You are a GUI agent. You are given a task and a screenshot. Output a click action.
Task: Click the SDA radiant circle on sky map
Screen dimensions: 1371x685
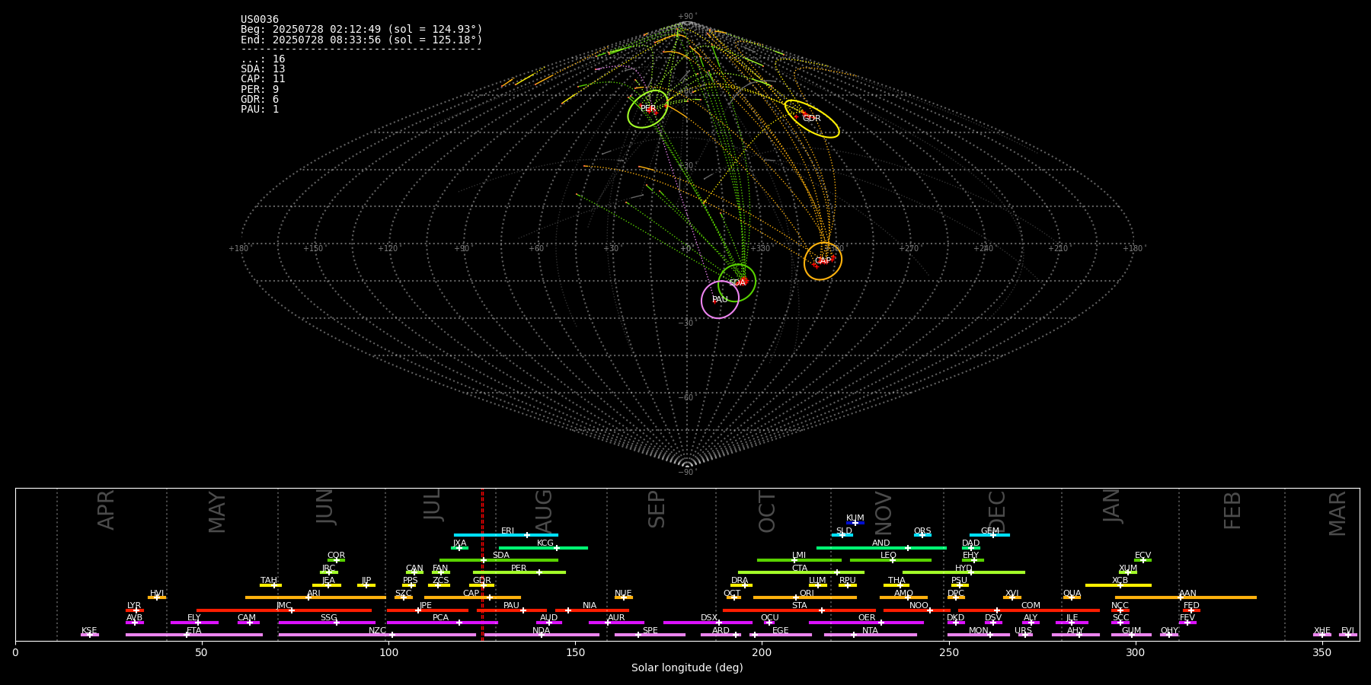tap(737, 282)
